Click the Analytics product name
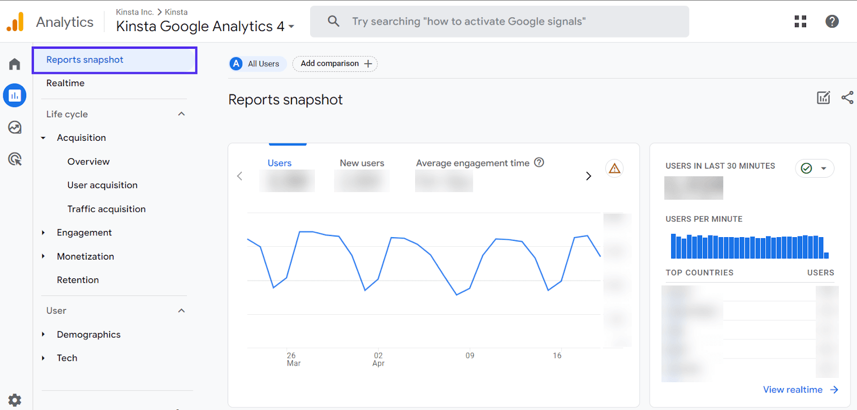Screen dimensions: 857x410 point(65,22)
